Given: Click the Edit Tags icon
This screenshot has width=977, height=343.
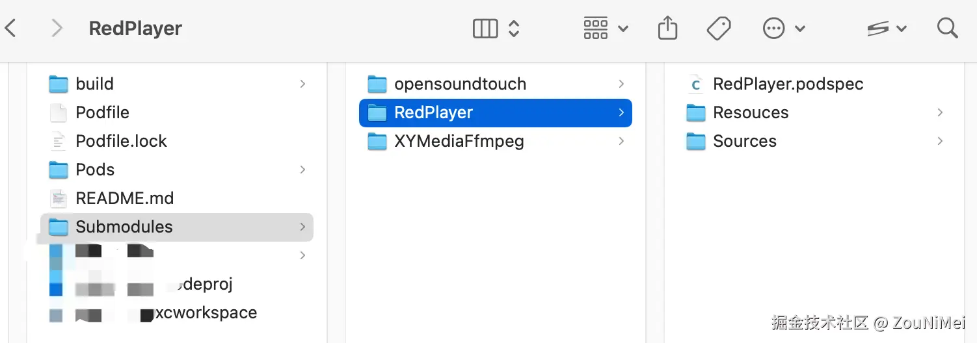Looking at the screenshot, I should click(719, 28).
